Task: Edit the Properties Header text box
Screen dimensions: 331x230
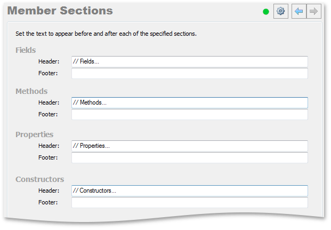Action: (190, 146)
